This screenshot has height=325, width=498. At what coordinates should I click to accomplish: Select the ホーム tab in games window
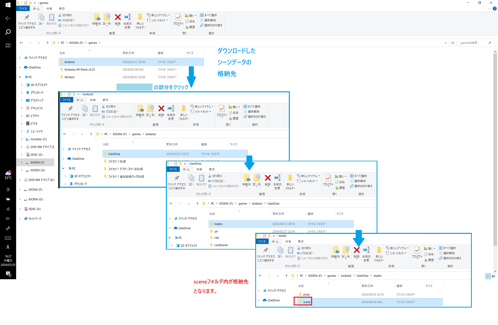(x=36, y=9)
